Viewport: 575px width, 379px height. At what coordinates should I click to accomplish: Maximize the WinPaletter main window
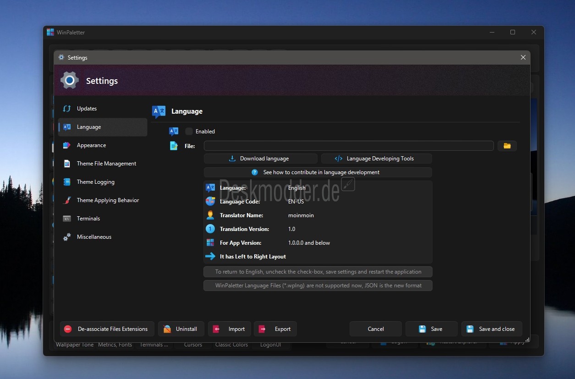[513, 32]
